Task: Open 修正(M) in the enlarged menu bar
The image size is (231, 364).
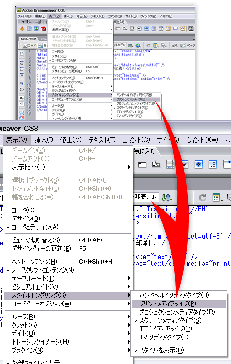Action: [x=71, y=140]
